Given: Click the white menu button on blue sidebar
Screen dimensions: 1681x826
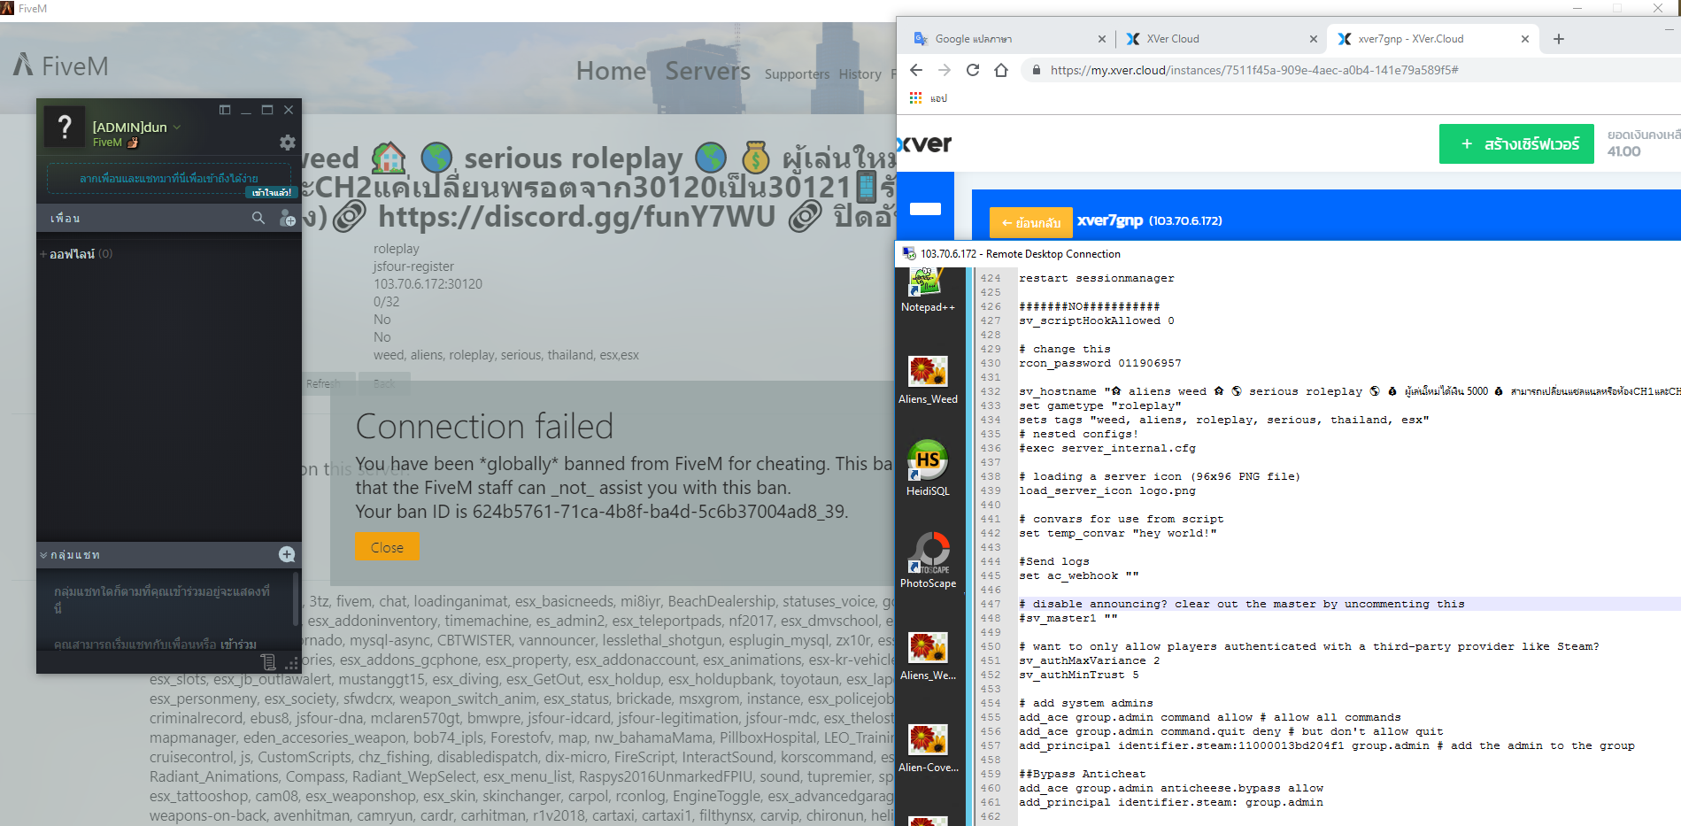Looking at the screenshot, I should click(x=925, y=209).
